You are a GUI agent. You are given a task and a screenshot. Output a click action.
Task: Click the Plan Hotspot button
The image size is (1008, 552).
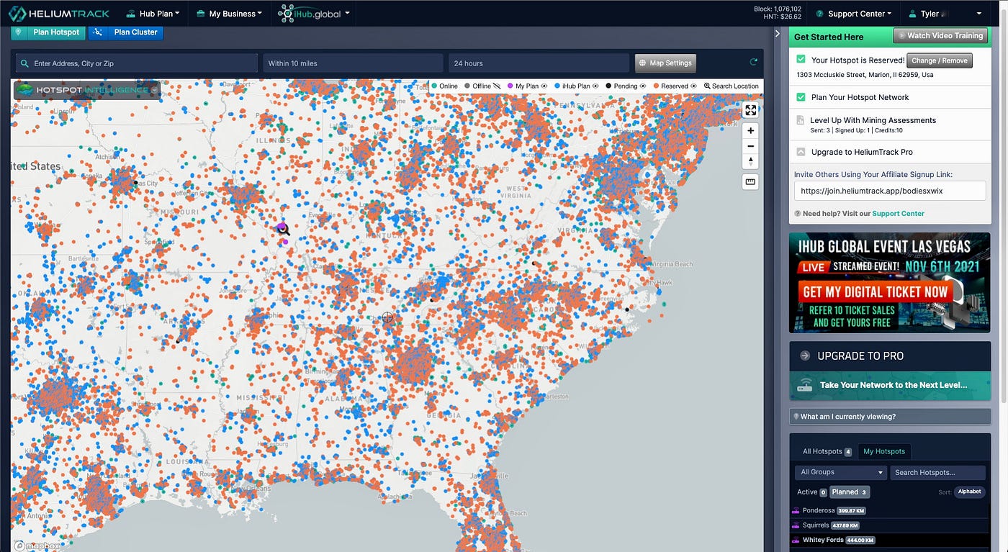click(x=49, y=32)
